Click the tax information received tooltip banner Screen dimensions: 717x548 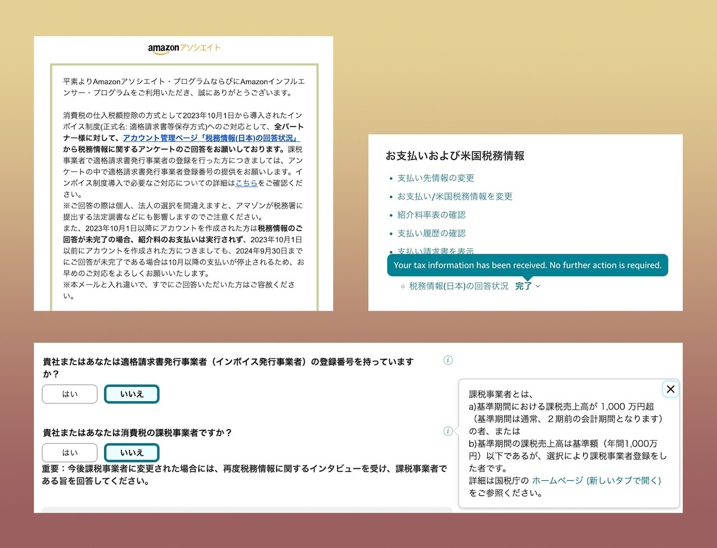[528, 265]
